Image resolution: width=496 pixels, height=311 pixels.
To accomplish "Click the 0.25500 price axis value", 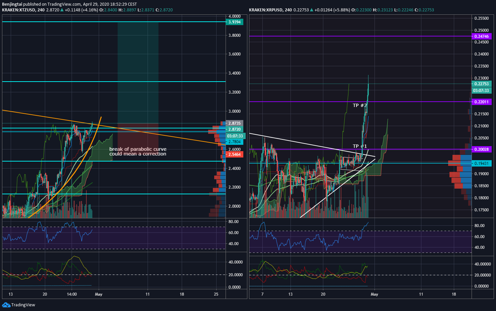I will (482, 18).
